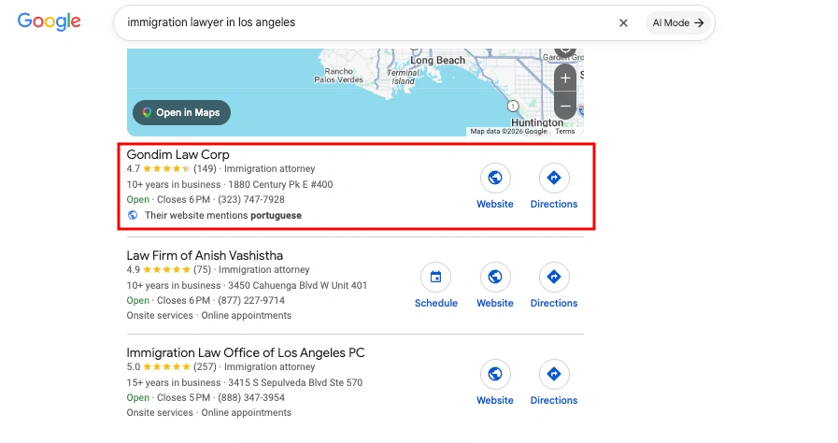Click the address 3450 Cahuenga Blvd W Unit 401
838x443 pixels.
click(298, 285)
